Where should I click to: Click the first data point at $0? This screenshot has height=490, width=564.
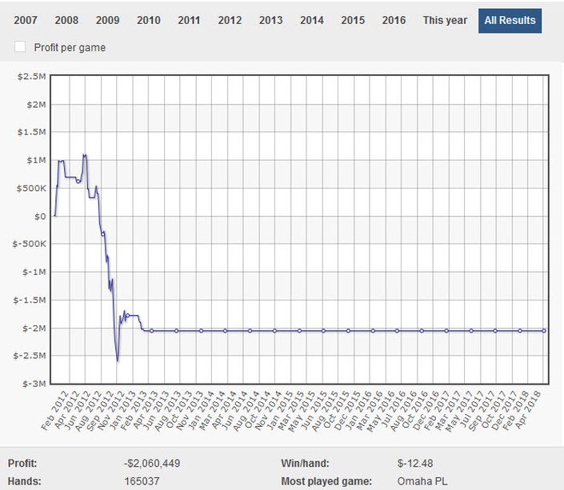point(54,216)
